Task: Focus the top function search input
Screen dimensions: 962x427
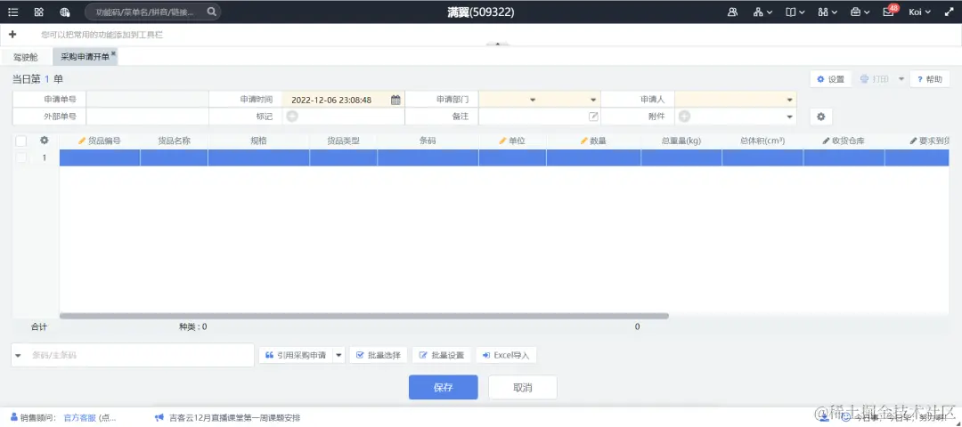Action: pyautogui.click(x=145, y=12)
